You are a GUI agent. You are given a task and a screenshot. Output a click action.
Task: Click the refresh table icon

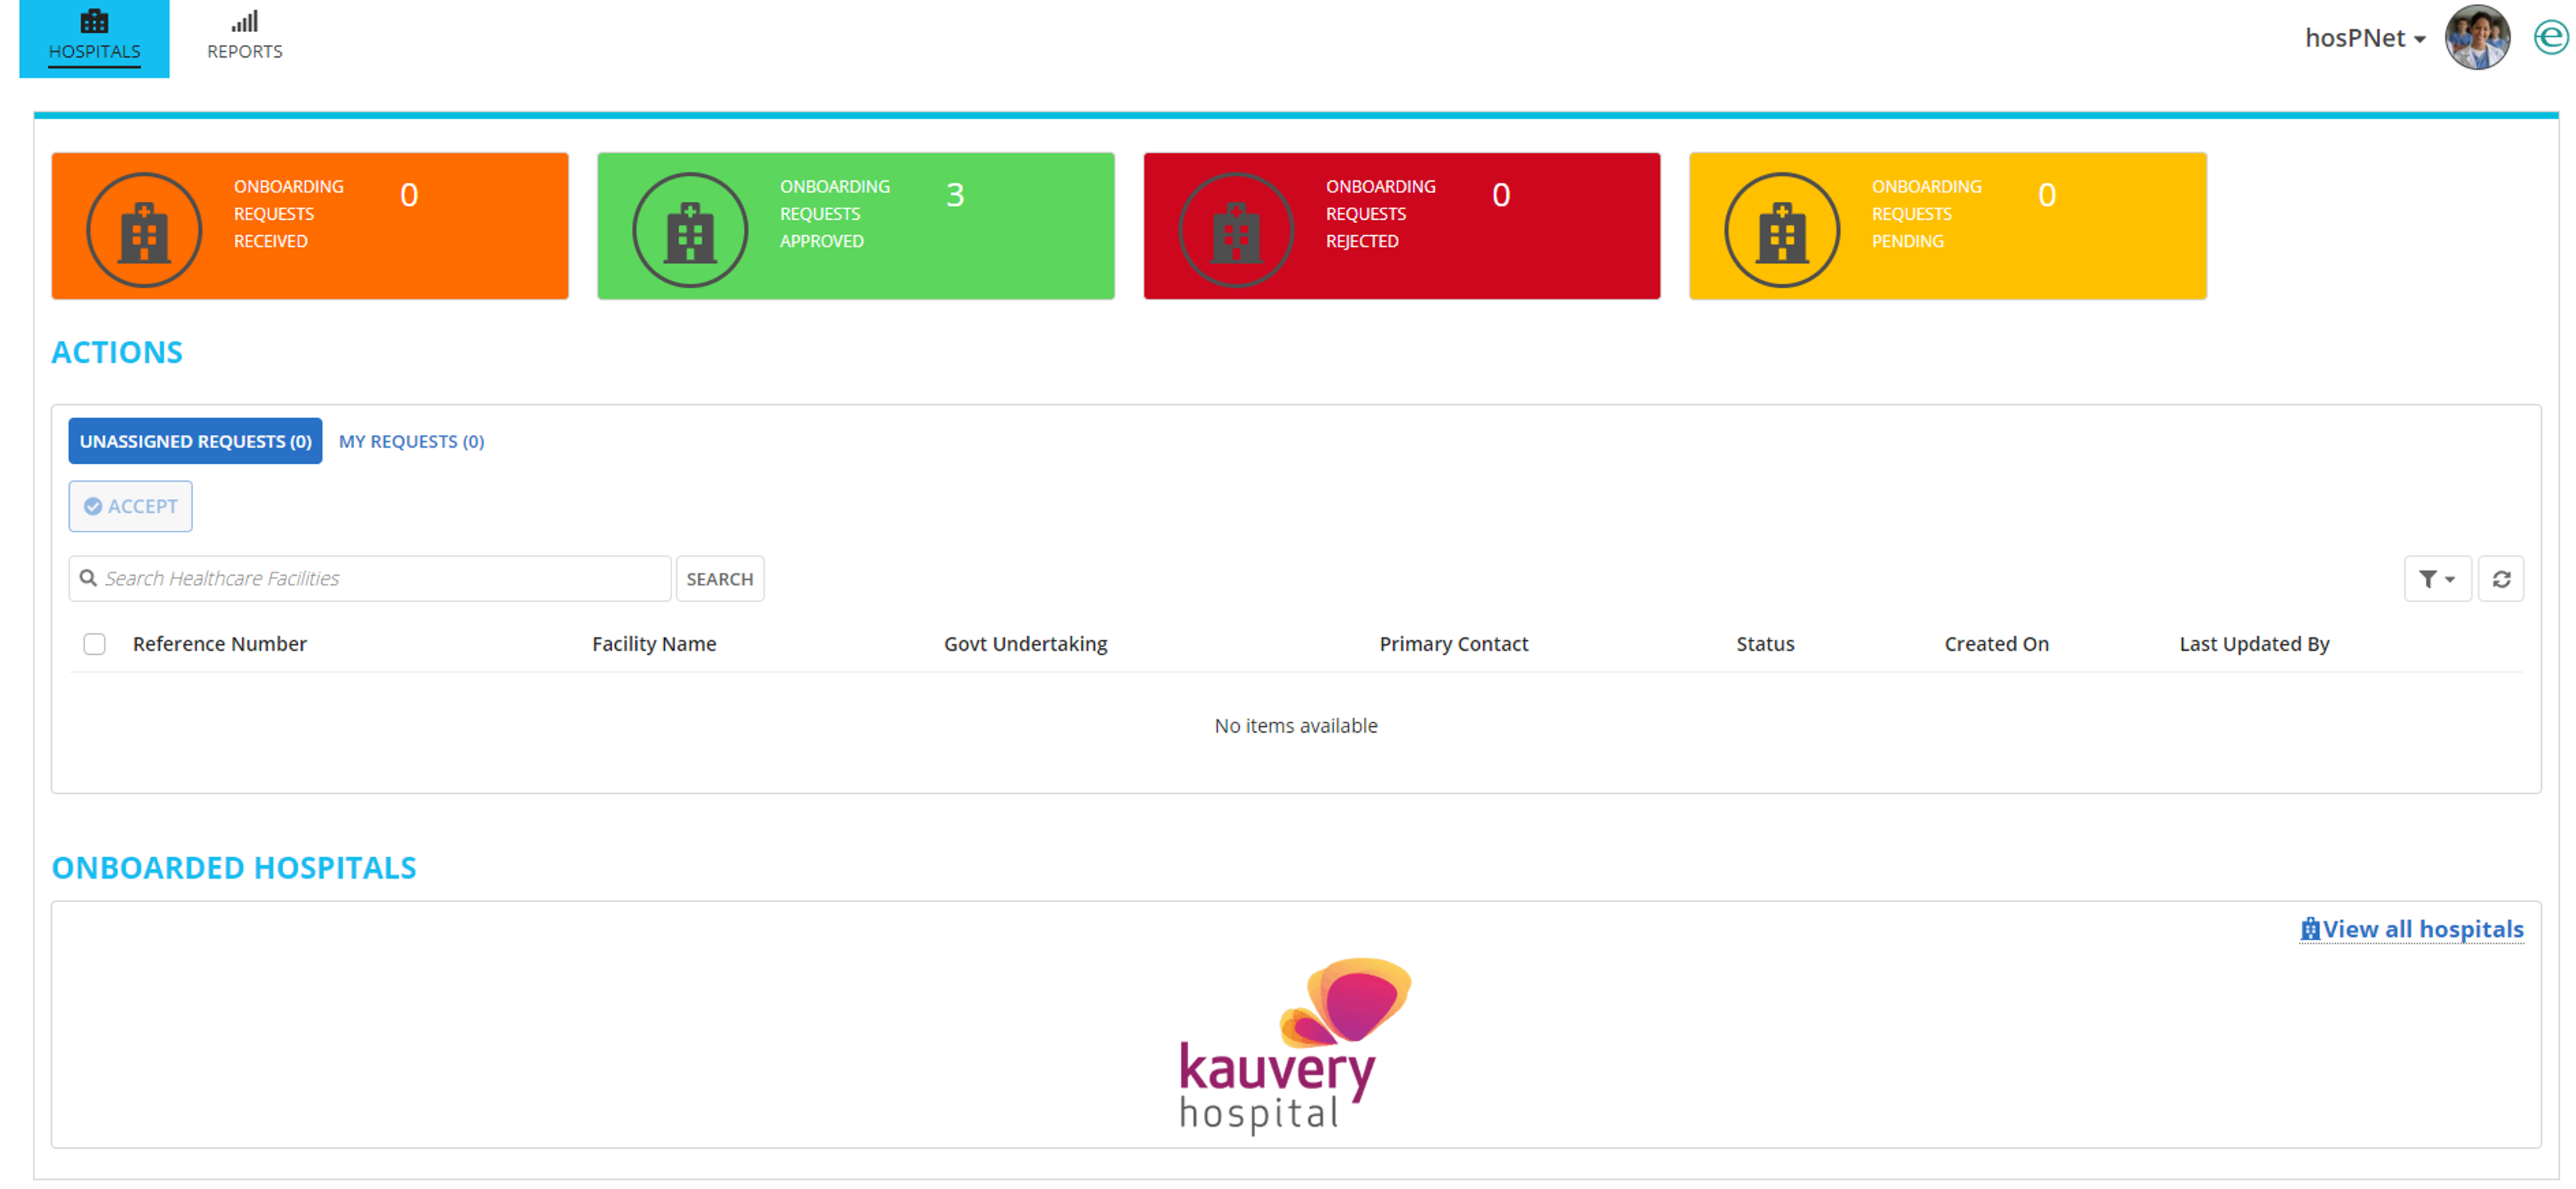point(2501,578)
